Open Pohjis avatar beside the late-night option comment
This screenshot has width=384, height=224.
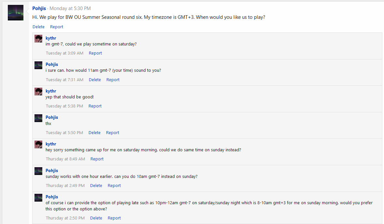[x=38, y=198]
